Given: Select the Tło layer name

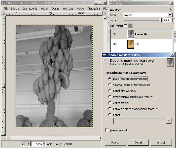Looking at the screenshot, I should (137, 44).
